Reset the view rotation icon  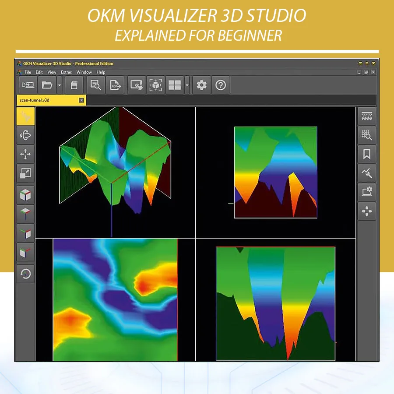(x=25, y=274)
